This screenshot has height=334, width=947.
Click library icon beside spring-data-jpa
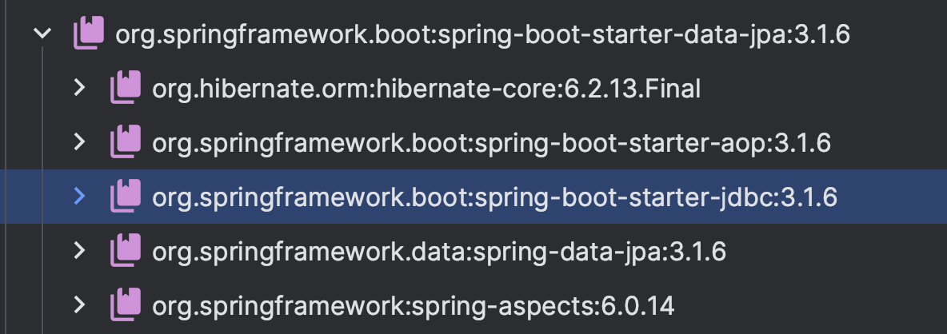[x=126, y=250]
